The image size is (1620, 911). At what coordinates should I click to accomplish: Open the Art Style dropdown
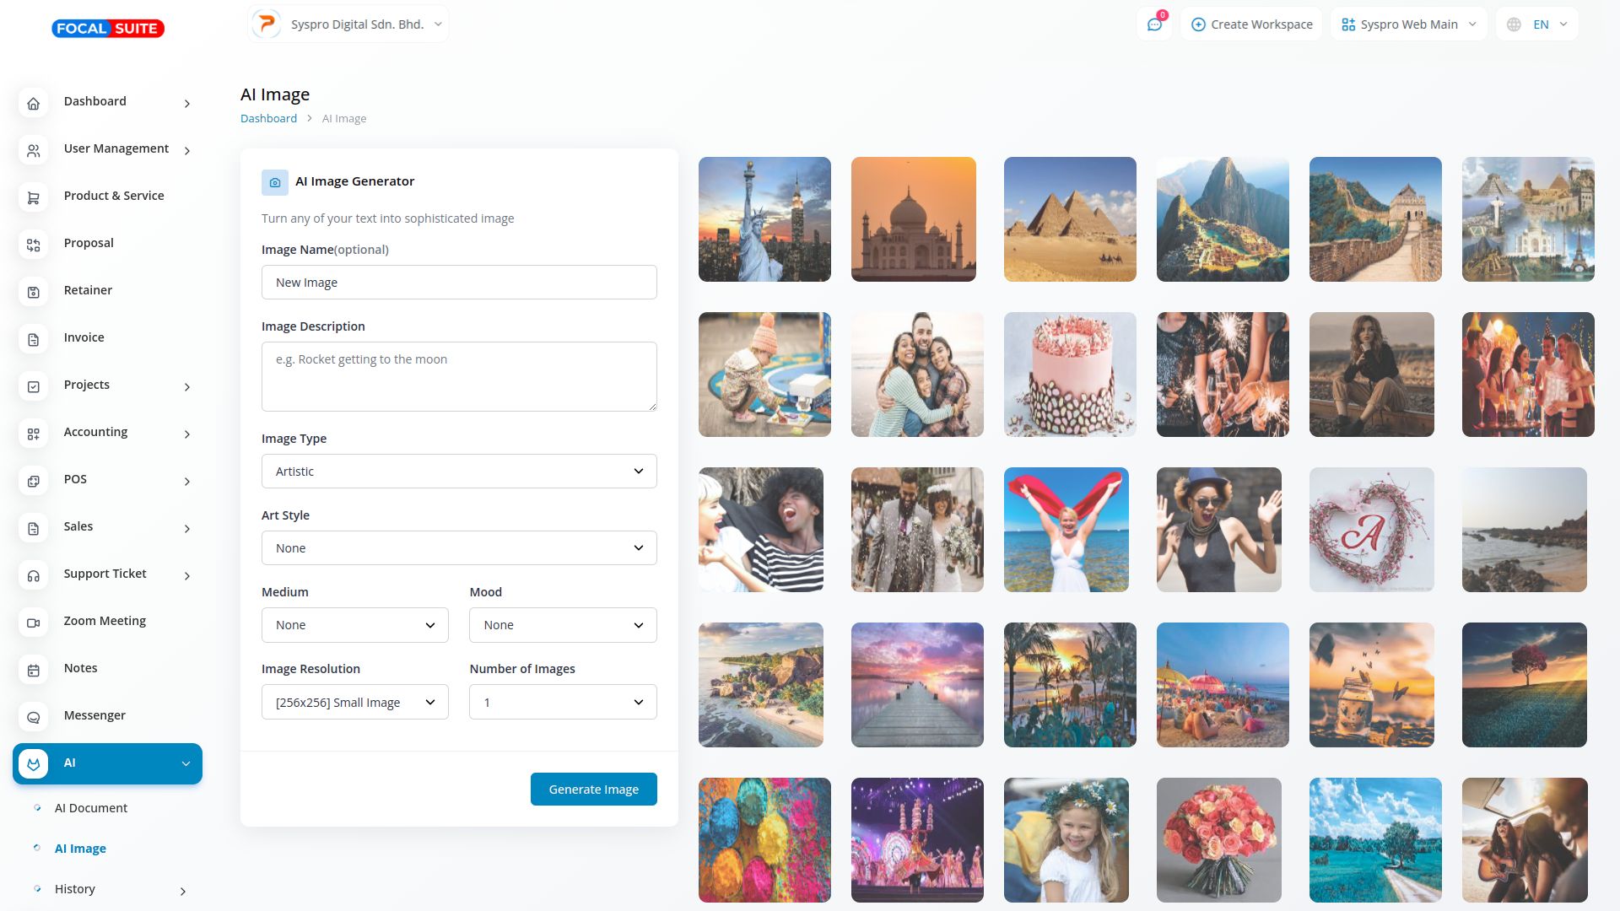pyautogui.click(x=458, y=548)
